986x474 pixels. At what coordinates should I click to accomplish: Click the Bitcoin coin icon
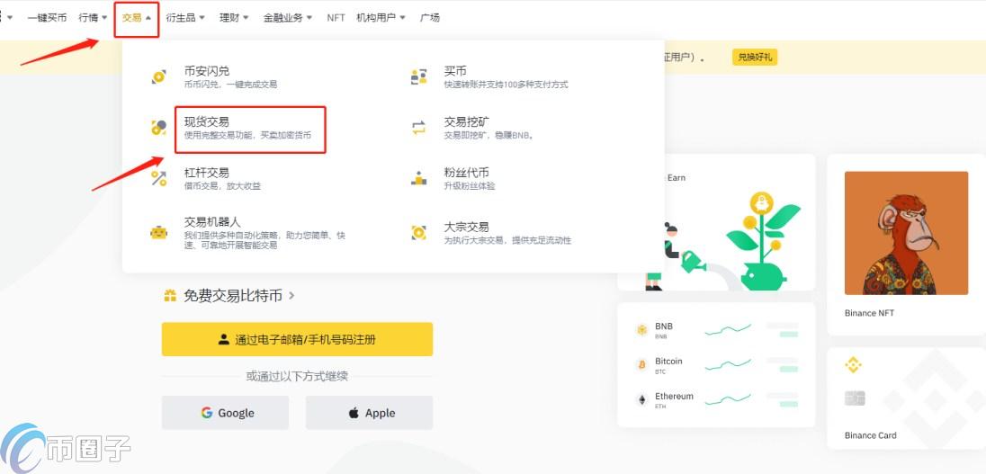642,364
